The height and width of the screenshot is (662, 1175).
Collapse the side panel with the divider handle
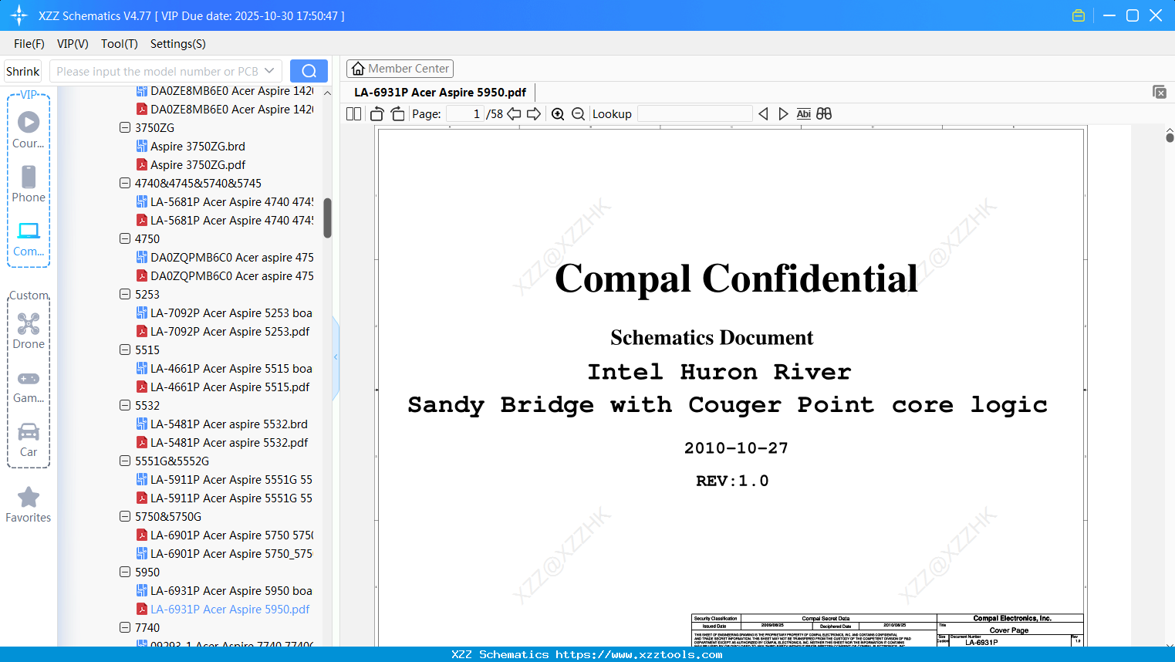336,356
